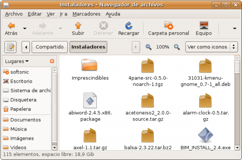Open the Ir a menu
Viewport: 242px width, 160px height.
(x=63, y=14)
